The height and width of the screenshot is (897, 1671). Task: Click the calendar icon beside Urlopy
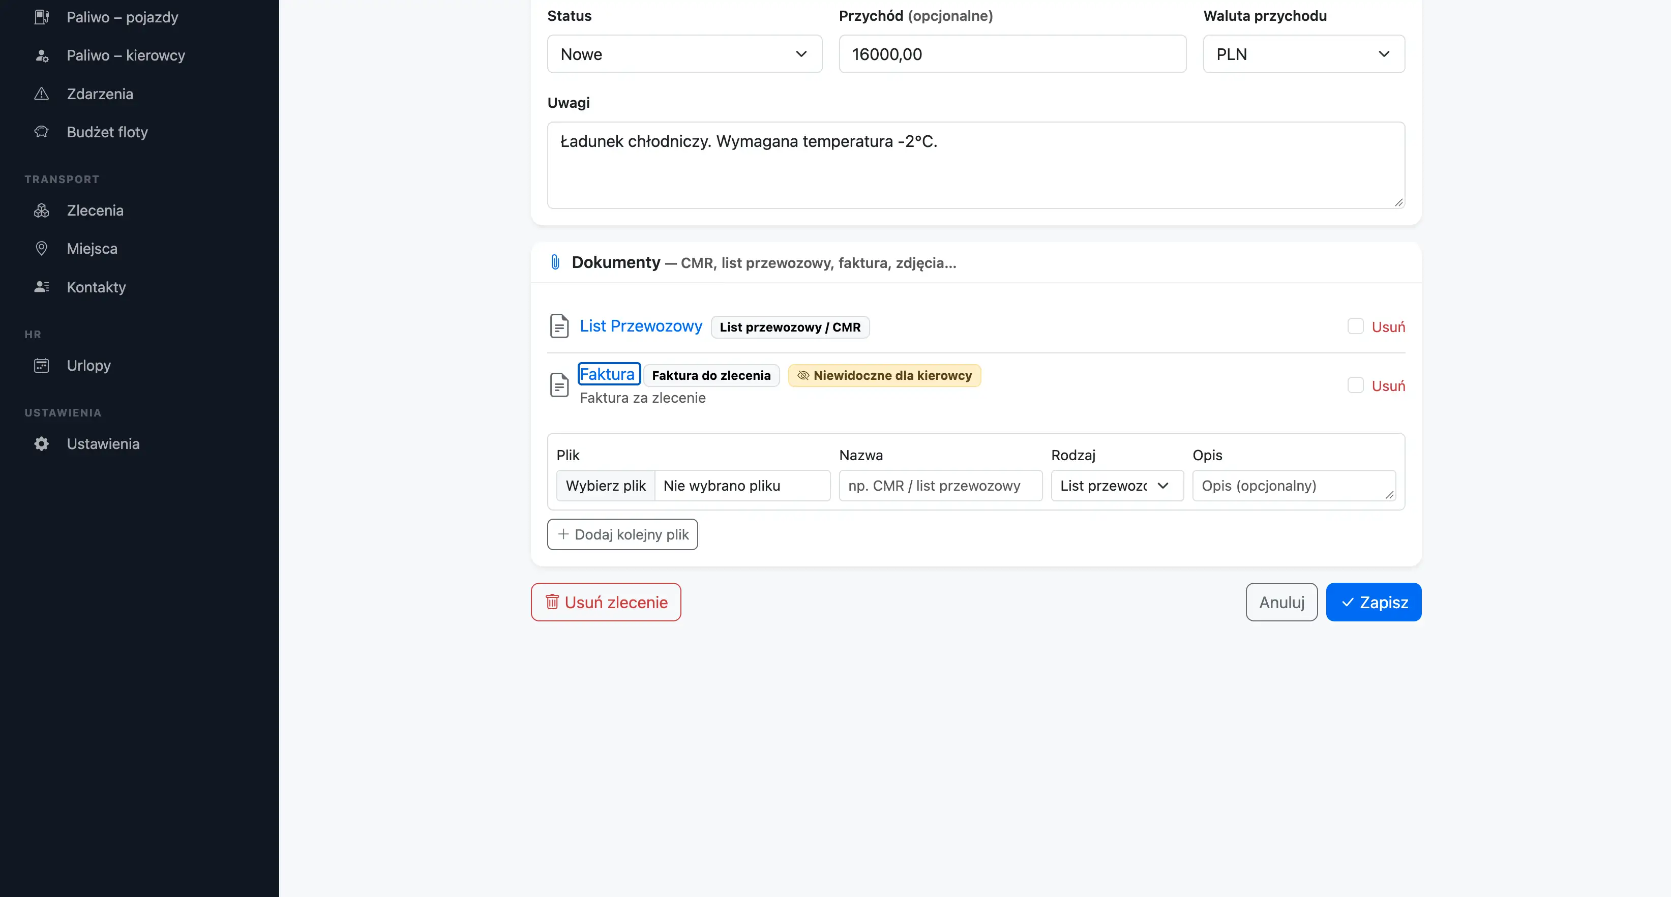(42, 366)
